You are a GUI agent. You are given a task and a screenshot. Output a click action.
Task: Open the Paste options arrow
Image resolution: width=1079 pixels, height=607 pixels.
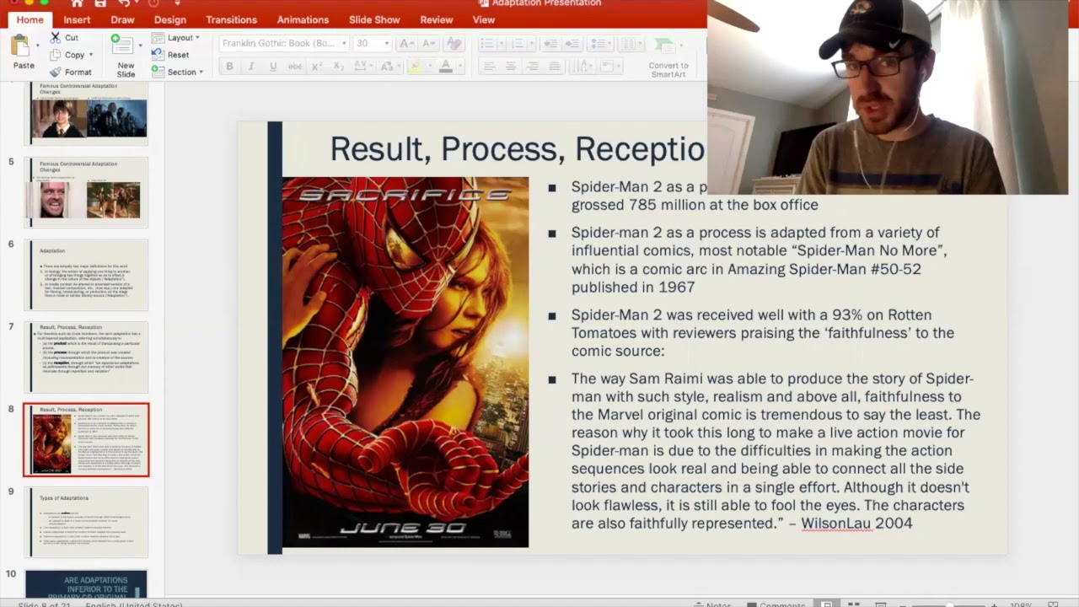pyautogui.click(x=37, y=46)
